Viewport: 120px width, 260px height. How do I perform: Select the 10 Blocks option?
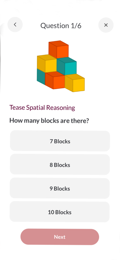click(x=60, y=212)
